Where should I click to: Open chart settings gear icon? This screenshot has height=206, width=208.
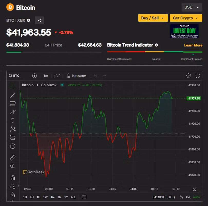click(x=188, y=76)
